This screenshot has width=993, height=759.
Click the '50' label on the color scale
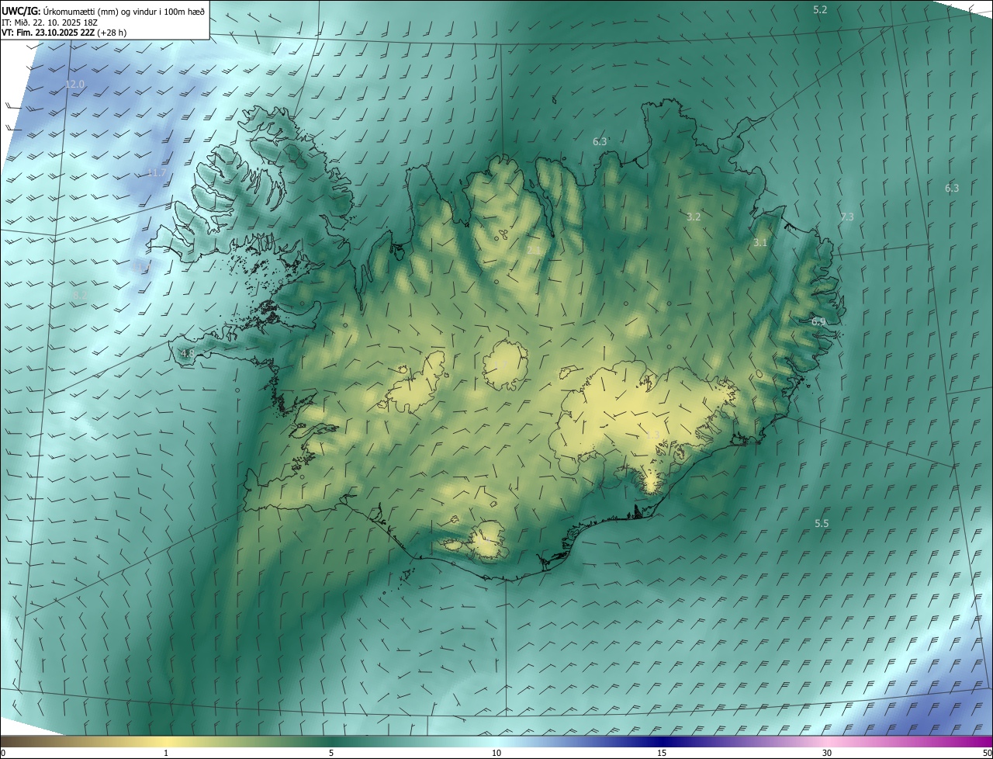(x=987, y=753)
